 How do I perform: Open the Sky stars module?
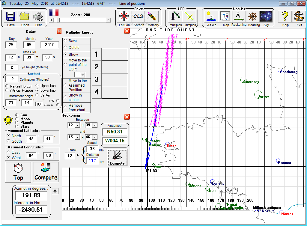click(x=266, y=16)
